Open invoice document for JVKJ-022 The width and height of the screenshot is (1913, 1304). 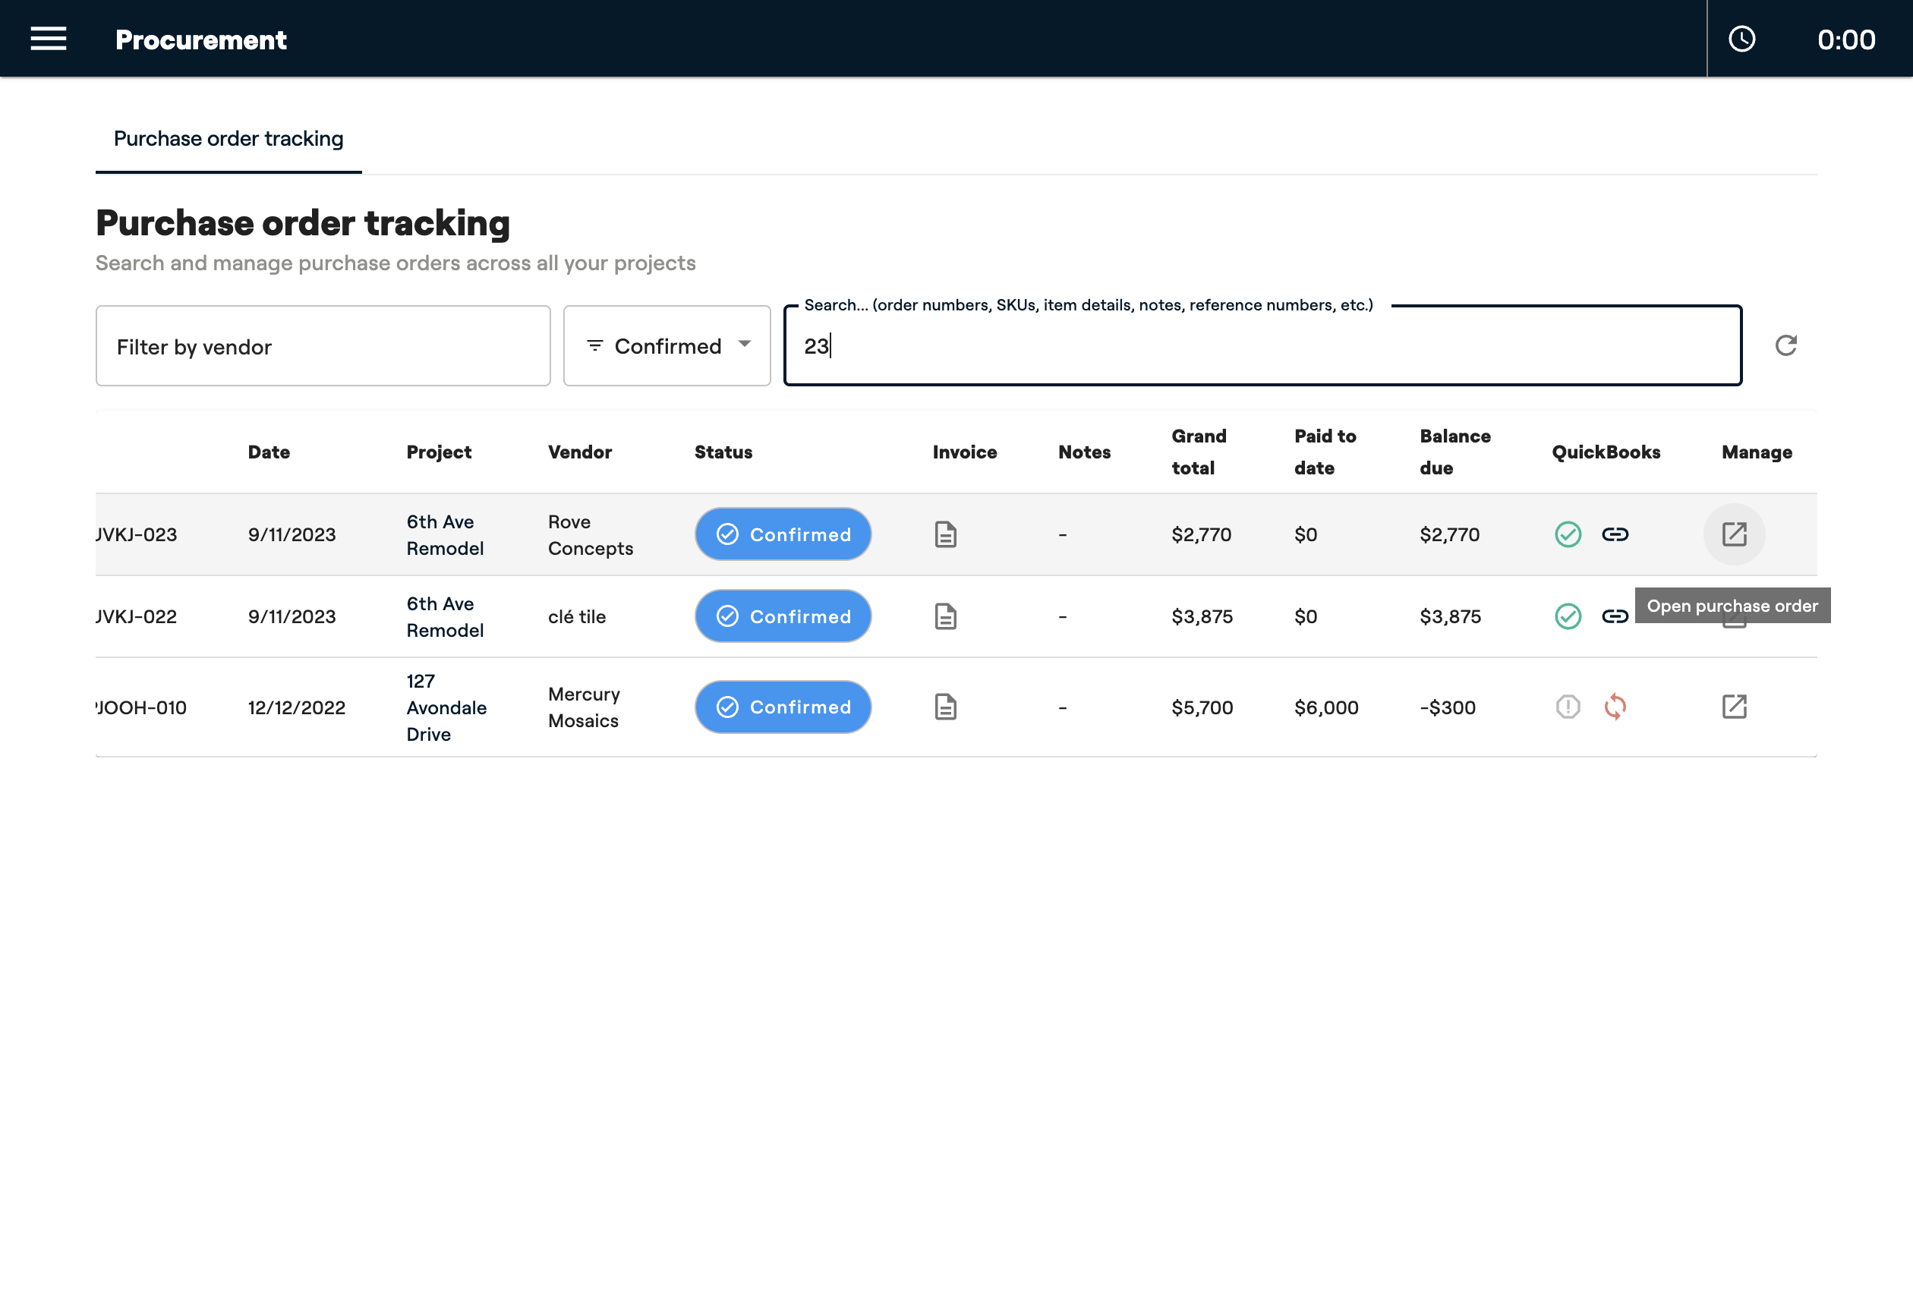click(946, 616)
